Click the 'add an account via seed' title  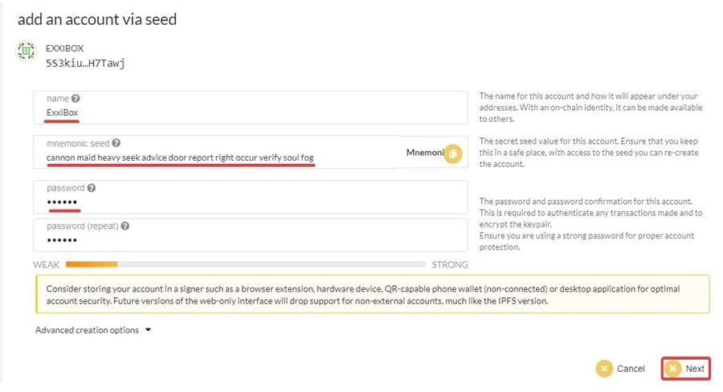pyautogui.click(x=97, y=19)
